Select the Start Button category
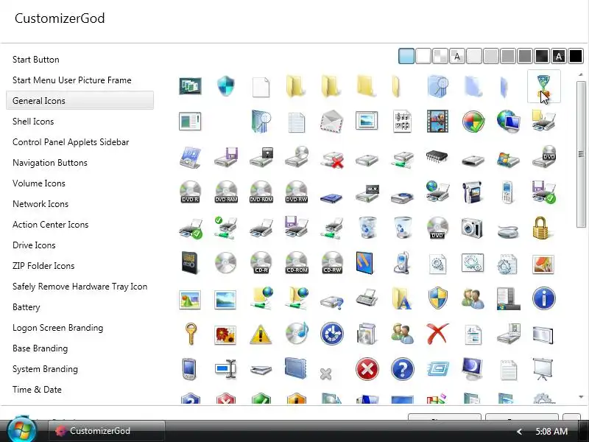This screenshot has width=589, height=442. [35, 60]
